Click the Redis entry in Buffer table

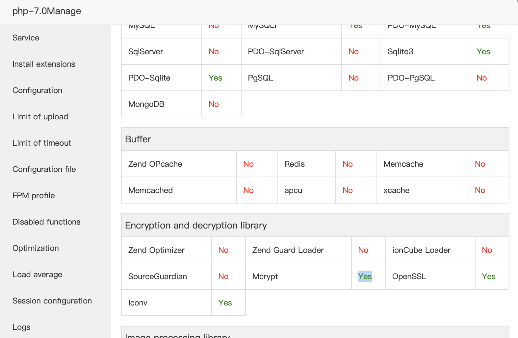(x=295, y=164)
